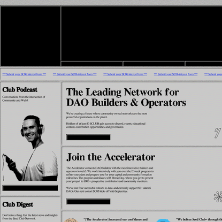Click the slanted slash icon beside Leading Network section

pyautogui.click(x=218, y=133)
